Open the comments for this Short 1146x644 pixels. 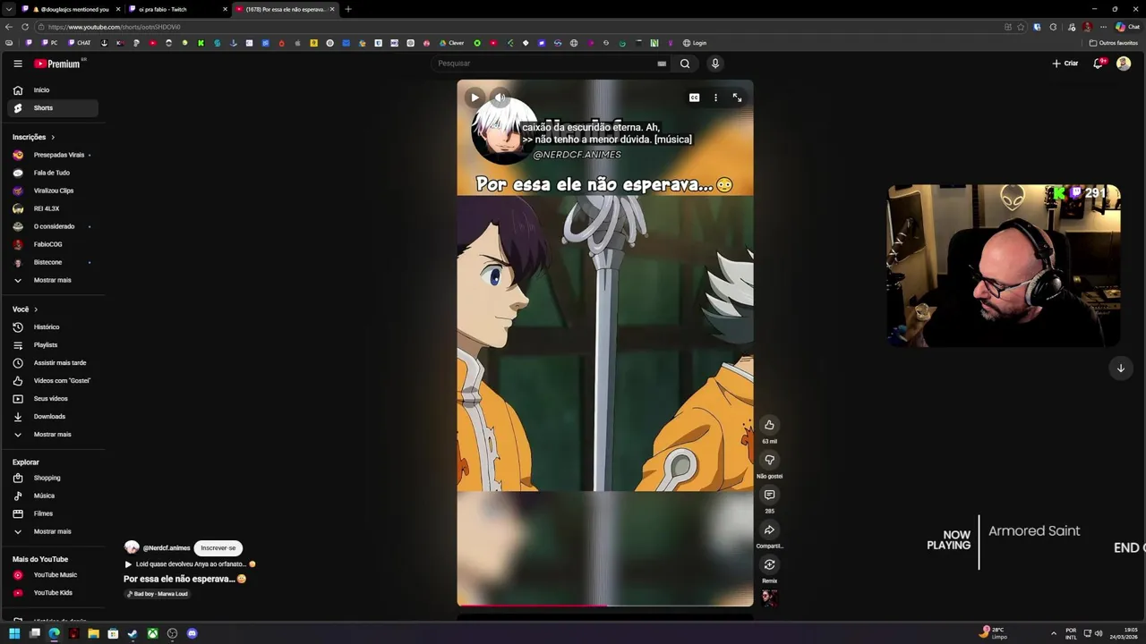769,495
